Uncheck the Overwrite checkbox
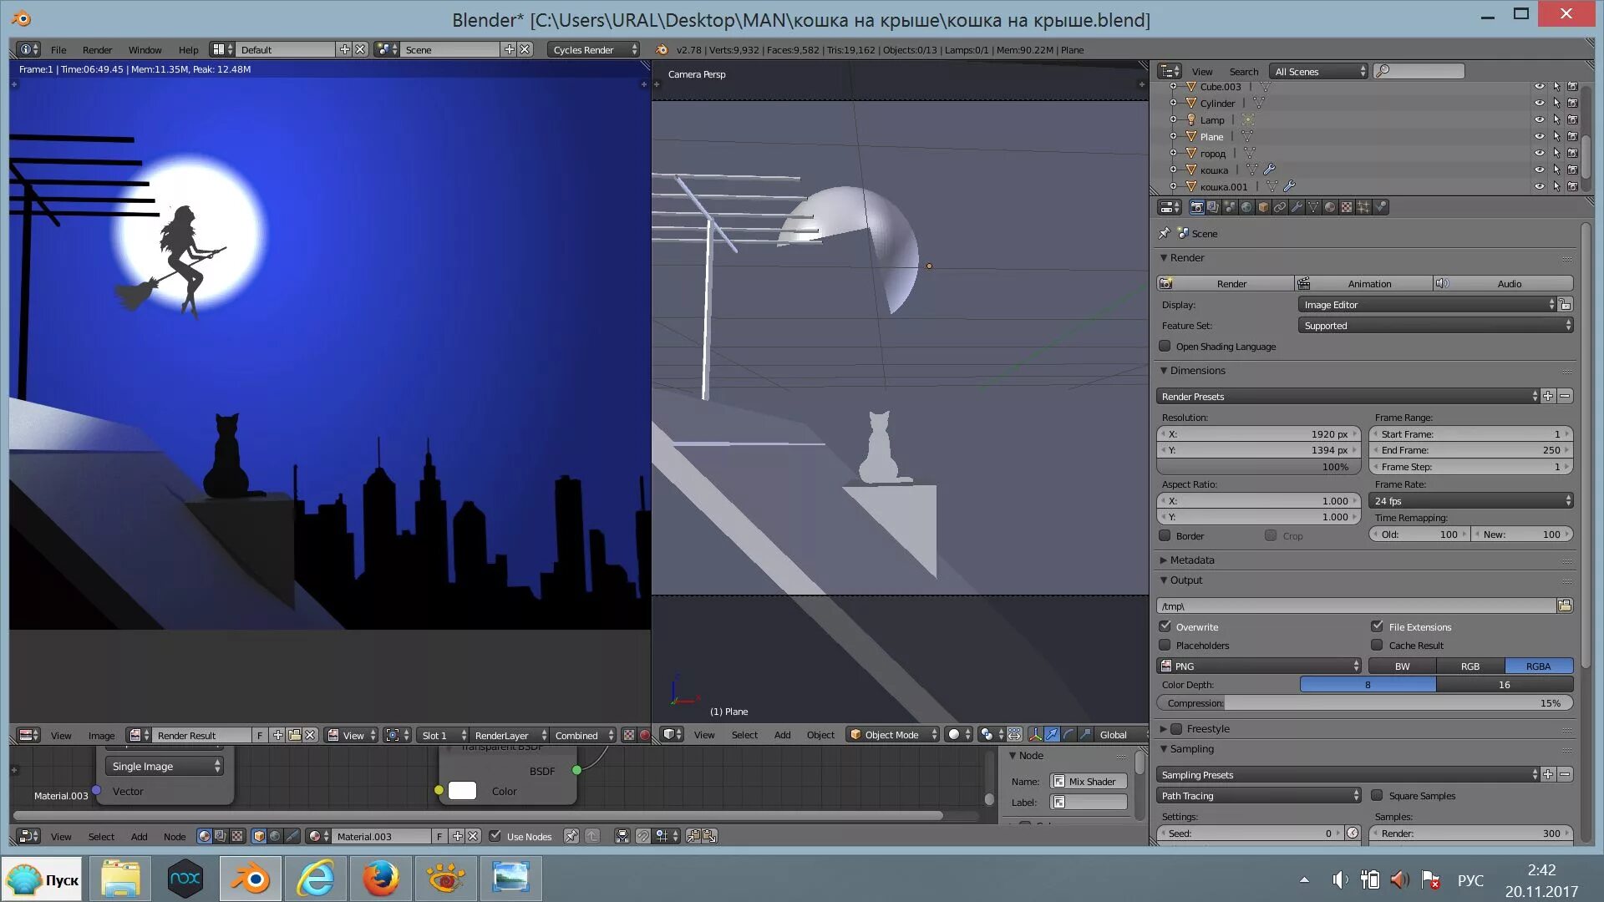Image resolution: width=1604 pixels, height=902 pixels. (1165, 626)
